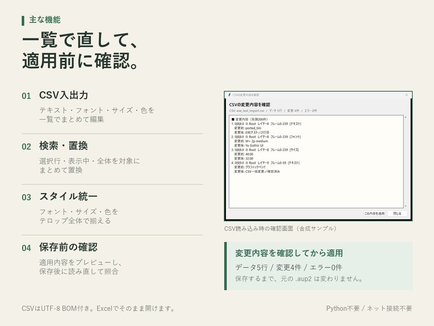Click the feather icon in dialog title bar

[x=229, y=95]
